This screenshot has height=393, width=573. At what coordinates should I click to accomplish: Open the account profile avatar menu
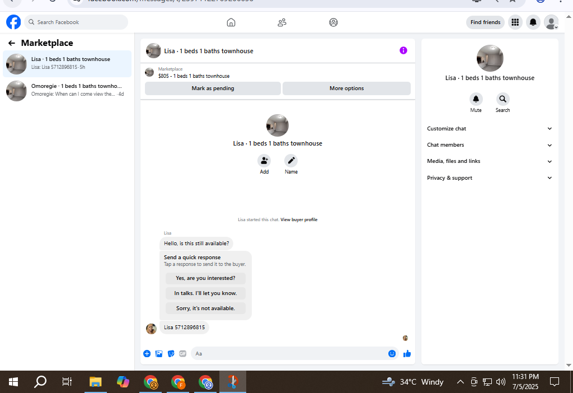click(x=551, y=22)
